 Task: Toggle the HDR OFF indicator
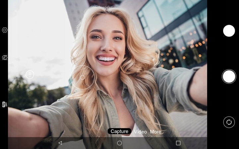(x=5, y=104)
